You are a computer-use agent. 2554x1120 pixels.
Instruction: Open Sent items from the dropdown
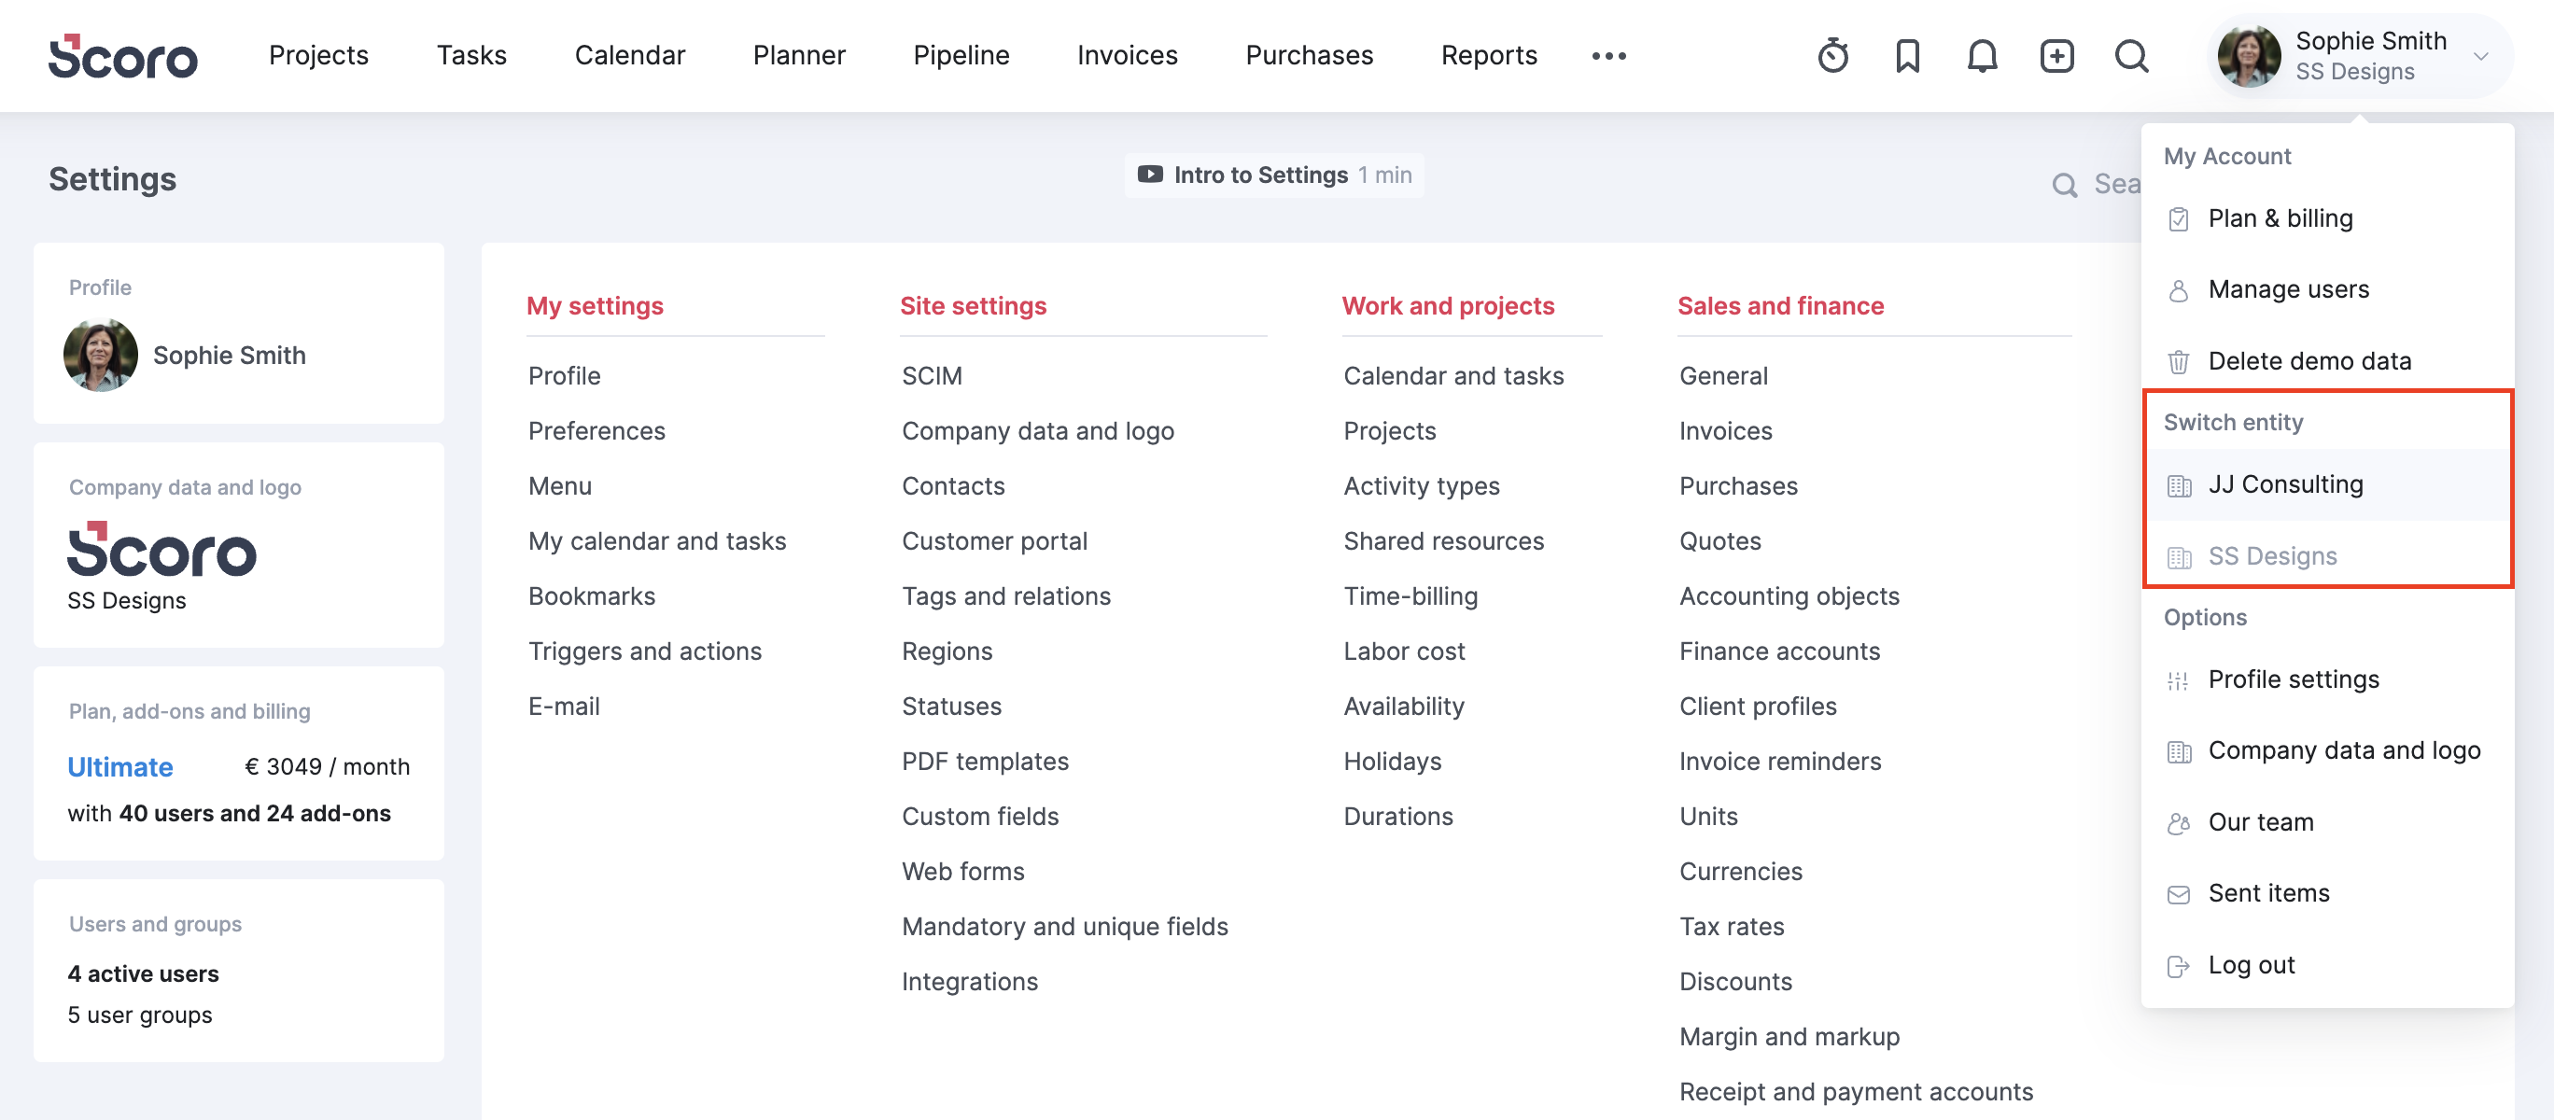[x=2327, y=894]
